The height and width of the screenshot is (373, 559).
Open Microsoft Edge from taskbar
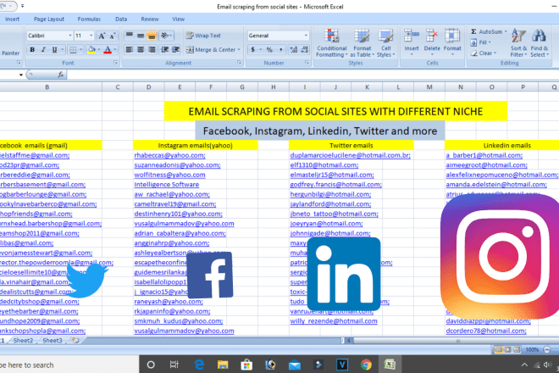[x=199, y=365]
